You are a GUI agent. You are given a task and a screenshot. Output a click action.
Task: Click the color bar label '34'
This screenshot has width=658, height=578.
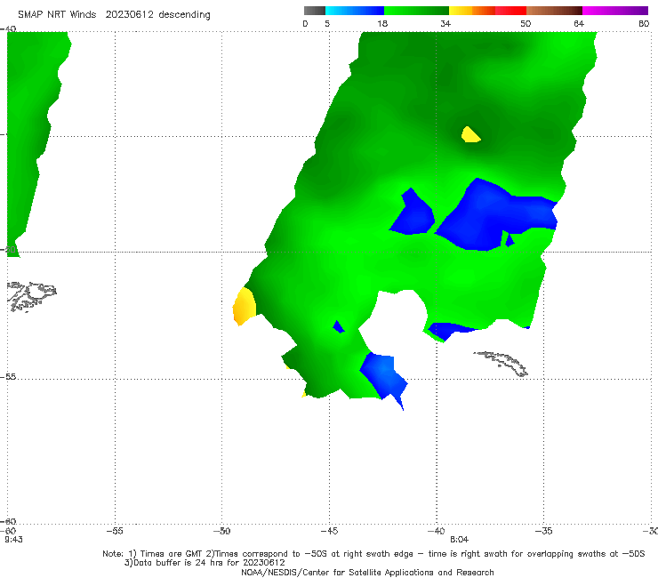[445, 23]
